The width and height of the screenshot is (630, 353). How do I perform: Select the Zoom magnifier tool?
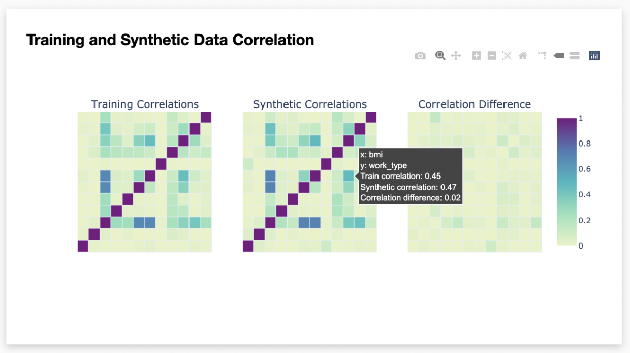click(x=440, y=56)
